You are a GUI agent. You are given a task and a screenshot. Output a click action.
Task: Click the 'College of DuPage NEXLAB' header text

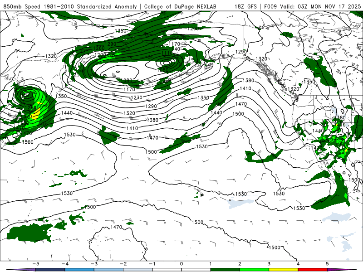180,6
